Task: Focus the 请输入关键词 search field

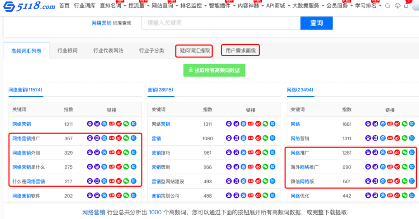Action: pos(221,23)
